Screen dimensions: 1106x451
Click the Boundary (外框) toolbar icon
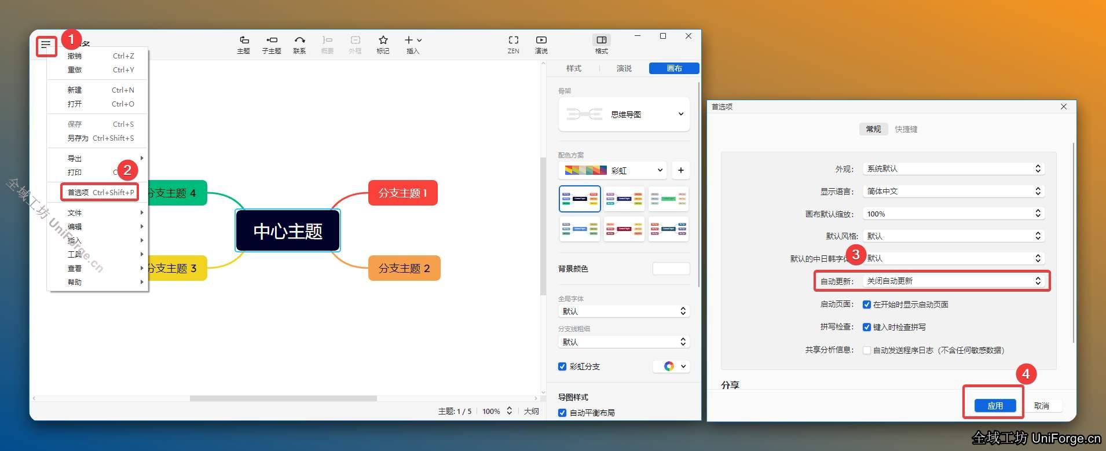355,45
